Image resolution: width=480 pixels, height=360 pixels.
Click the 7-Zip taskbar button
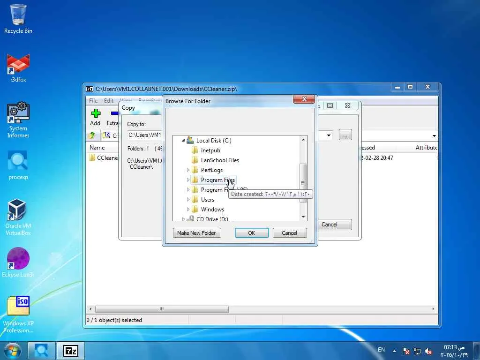[71, 351]
